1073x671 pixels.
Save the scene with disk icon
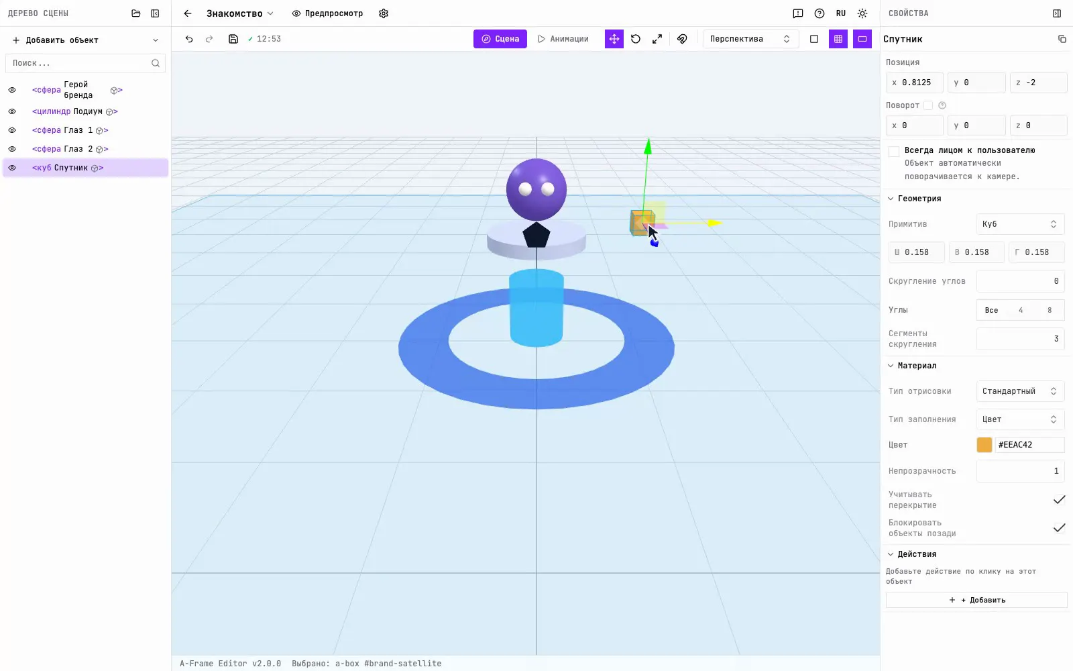coord(233,39)
